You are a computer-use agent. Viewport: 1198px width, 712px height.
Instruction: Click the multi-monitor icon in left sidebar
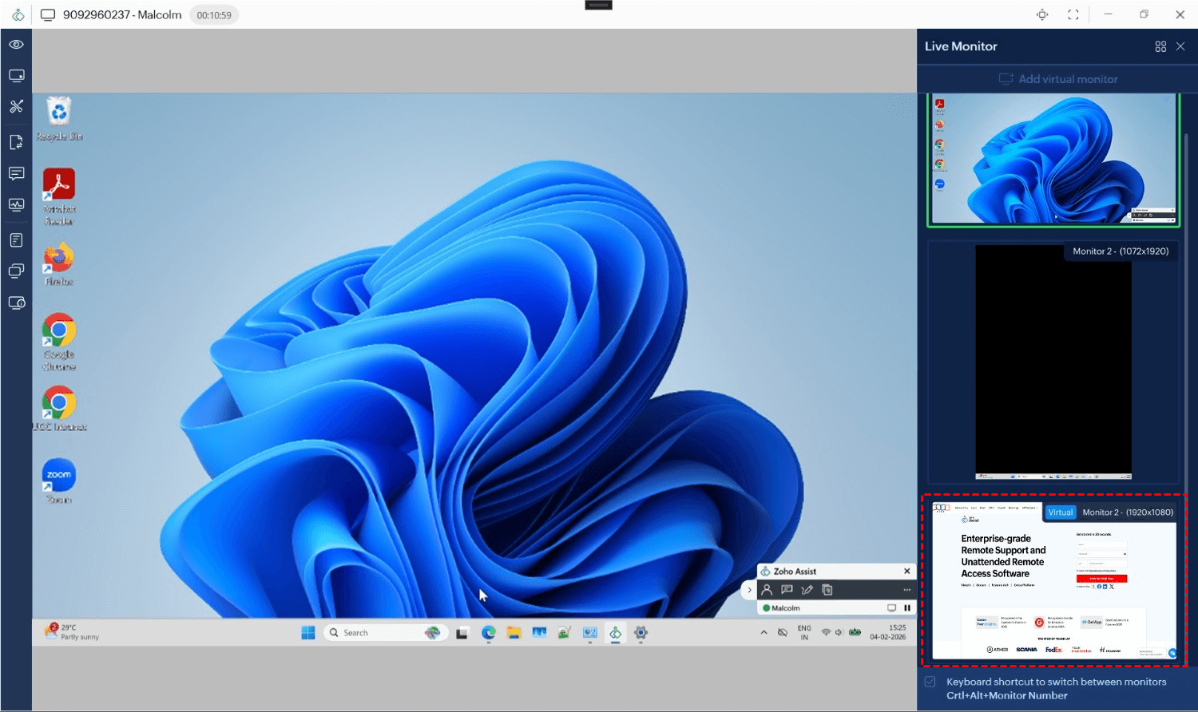16,271
